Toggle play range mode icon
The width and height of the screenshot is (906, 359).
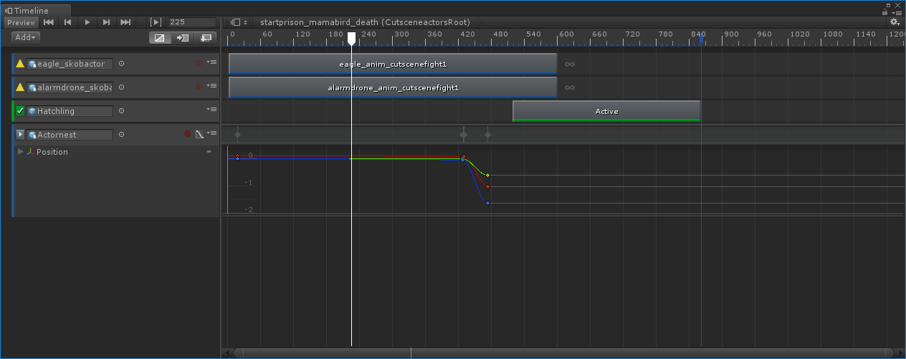pos(156,22)
